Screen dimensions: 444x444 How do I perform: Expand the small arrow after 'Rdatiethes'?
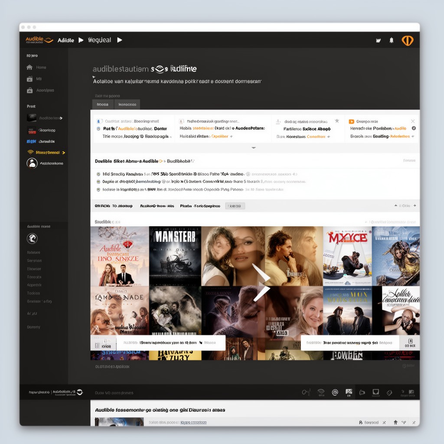[x=413, y=137]
